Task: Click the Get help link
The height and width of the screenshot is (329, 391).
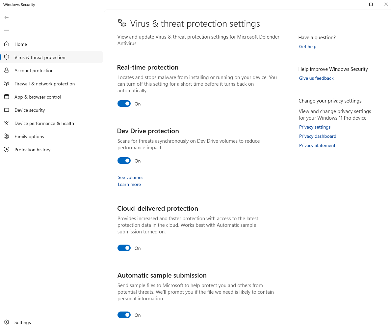Action: click(x=308, y=46)
